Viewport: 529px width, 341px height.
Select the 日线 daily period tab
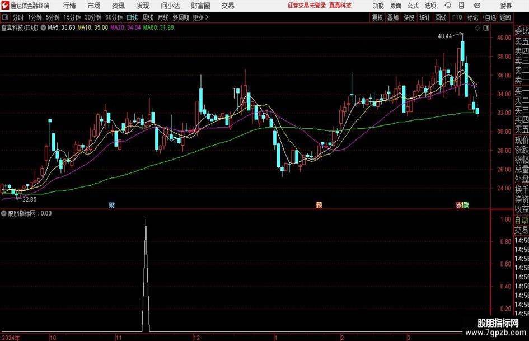[132, 17]
